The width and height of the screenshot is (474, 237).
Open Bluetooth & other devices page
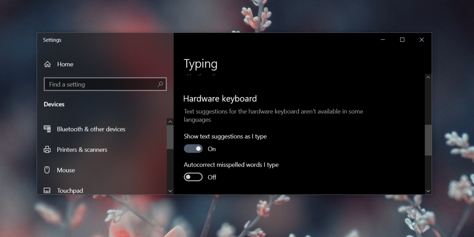click(91, 129)
